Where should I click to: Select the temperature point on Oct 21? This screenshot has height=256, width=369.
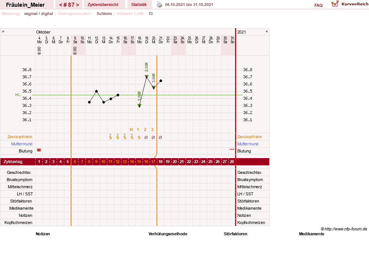coord(161,81)
